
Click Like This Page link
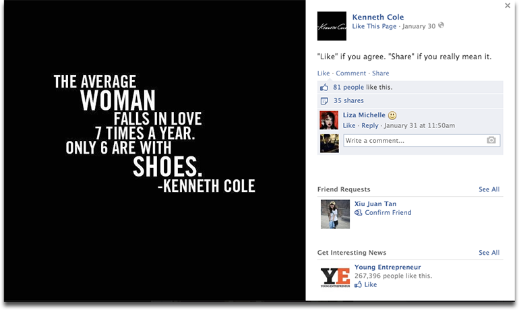coord(374,26)
